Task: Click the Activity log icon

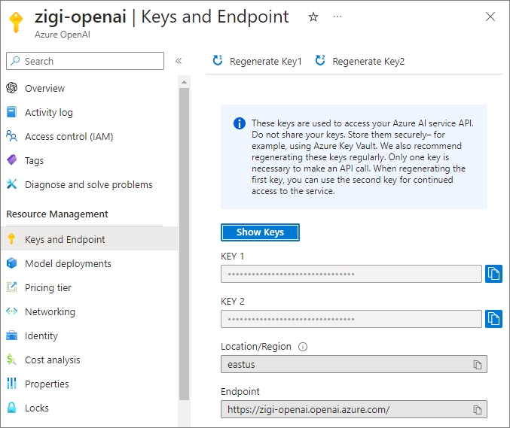Action: point(12,112)
